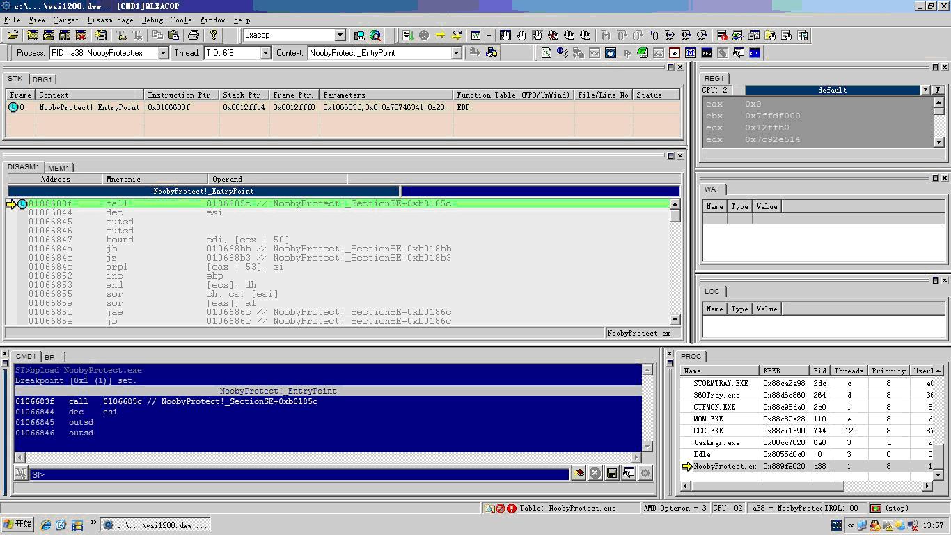Viewport: 951px width, 535px height.
Task: Switch to the MEM1 tab
Action: 58,168
